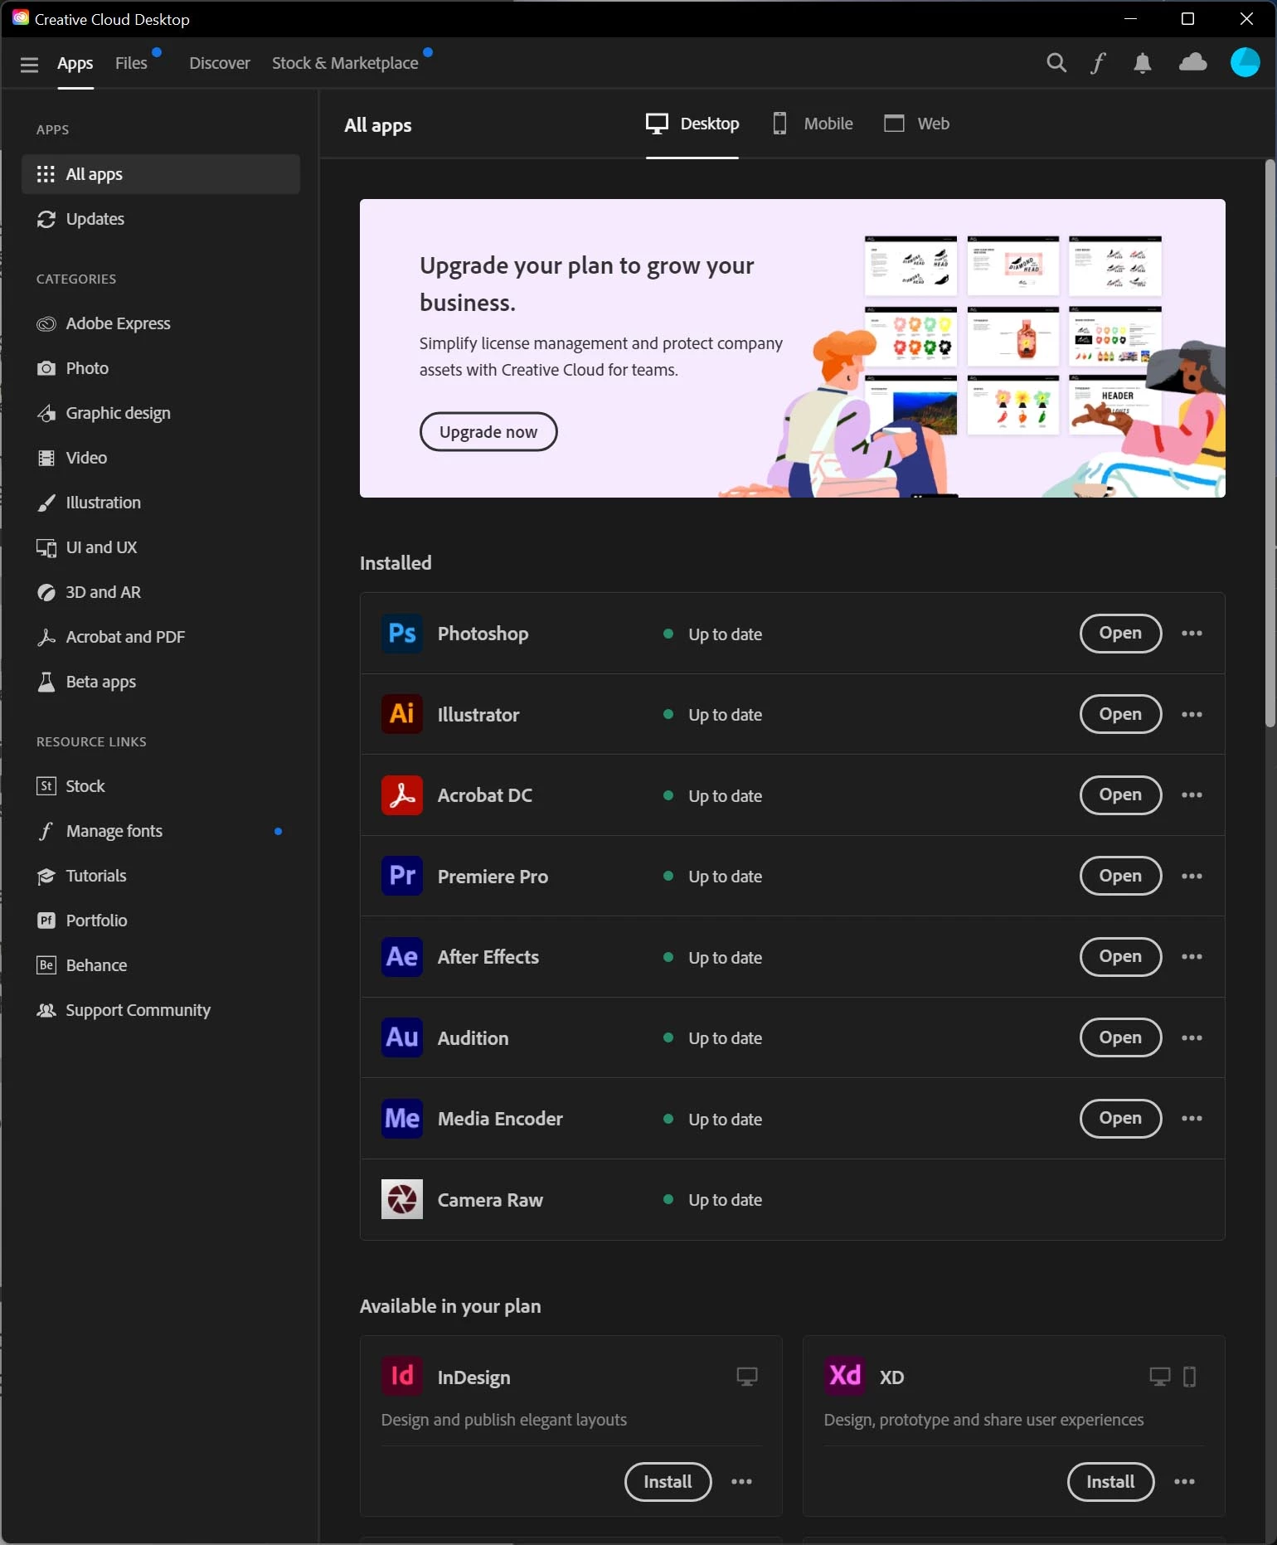Select the Desktop apps tab
The height and width of the screenshot is (1545, 1277).
point(692,124)
